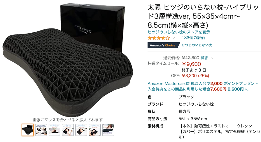Select the fourth product image thumbnail
The height and width of the screenshot is (142, 261).
point(68,130)
